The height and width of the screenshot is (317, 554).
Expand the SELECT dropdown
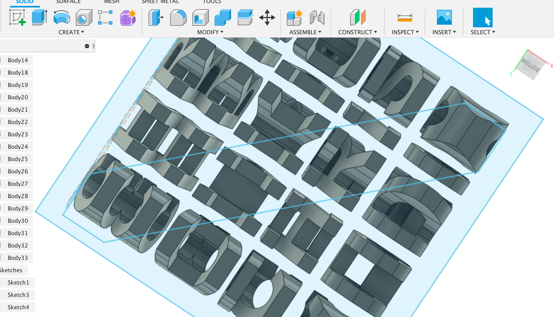click(483, 32)
